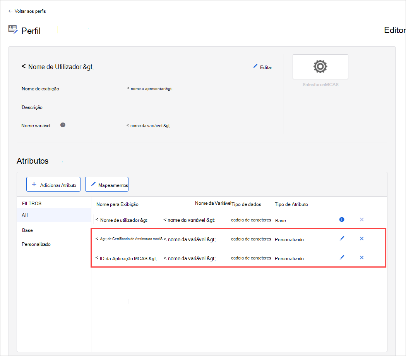Click the FILTROS heading
The height and width of the screenshot is (356, 406).
32,204
